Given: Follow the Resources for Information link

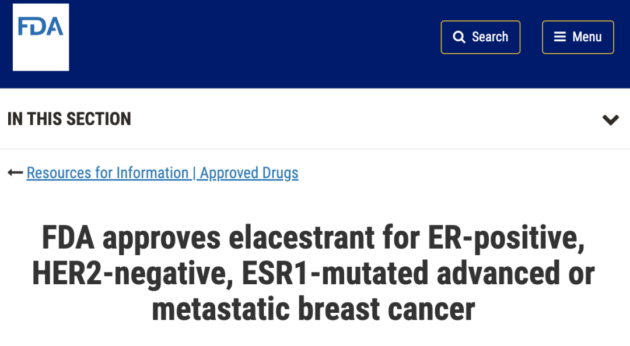Looking at the screenshot, I should (107, 173).
